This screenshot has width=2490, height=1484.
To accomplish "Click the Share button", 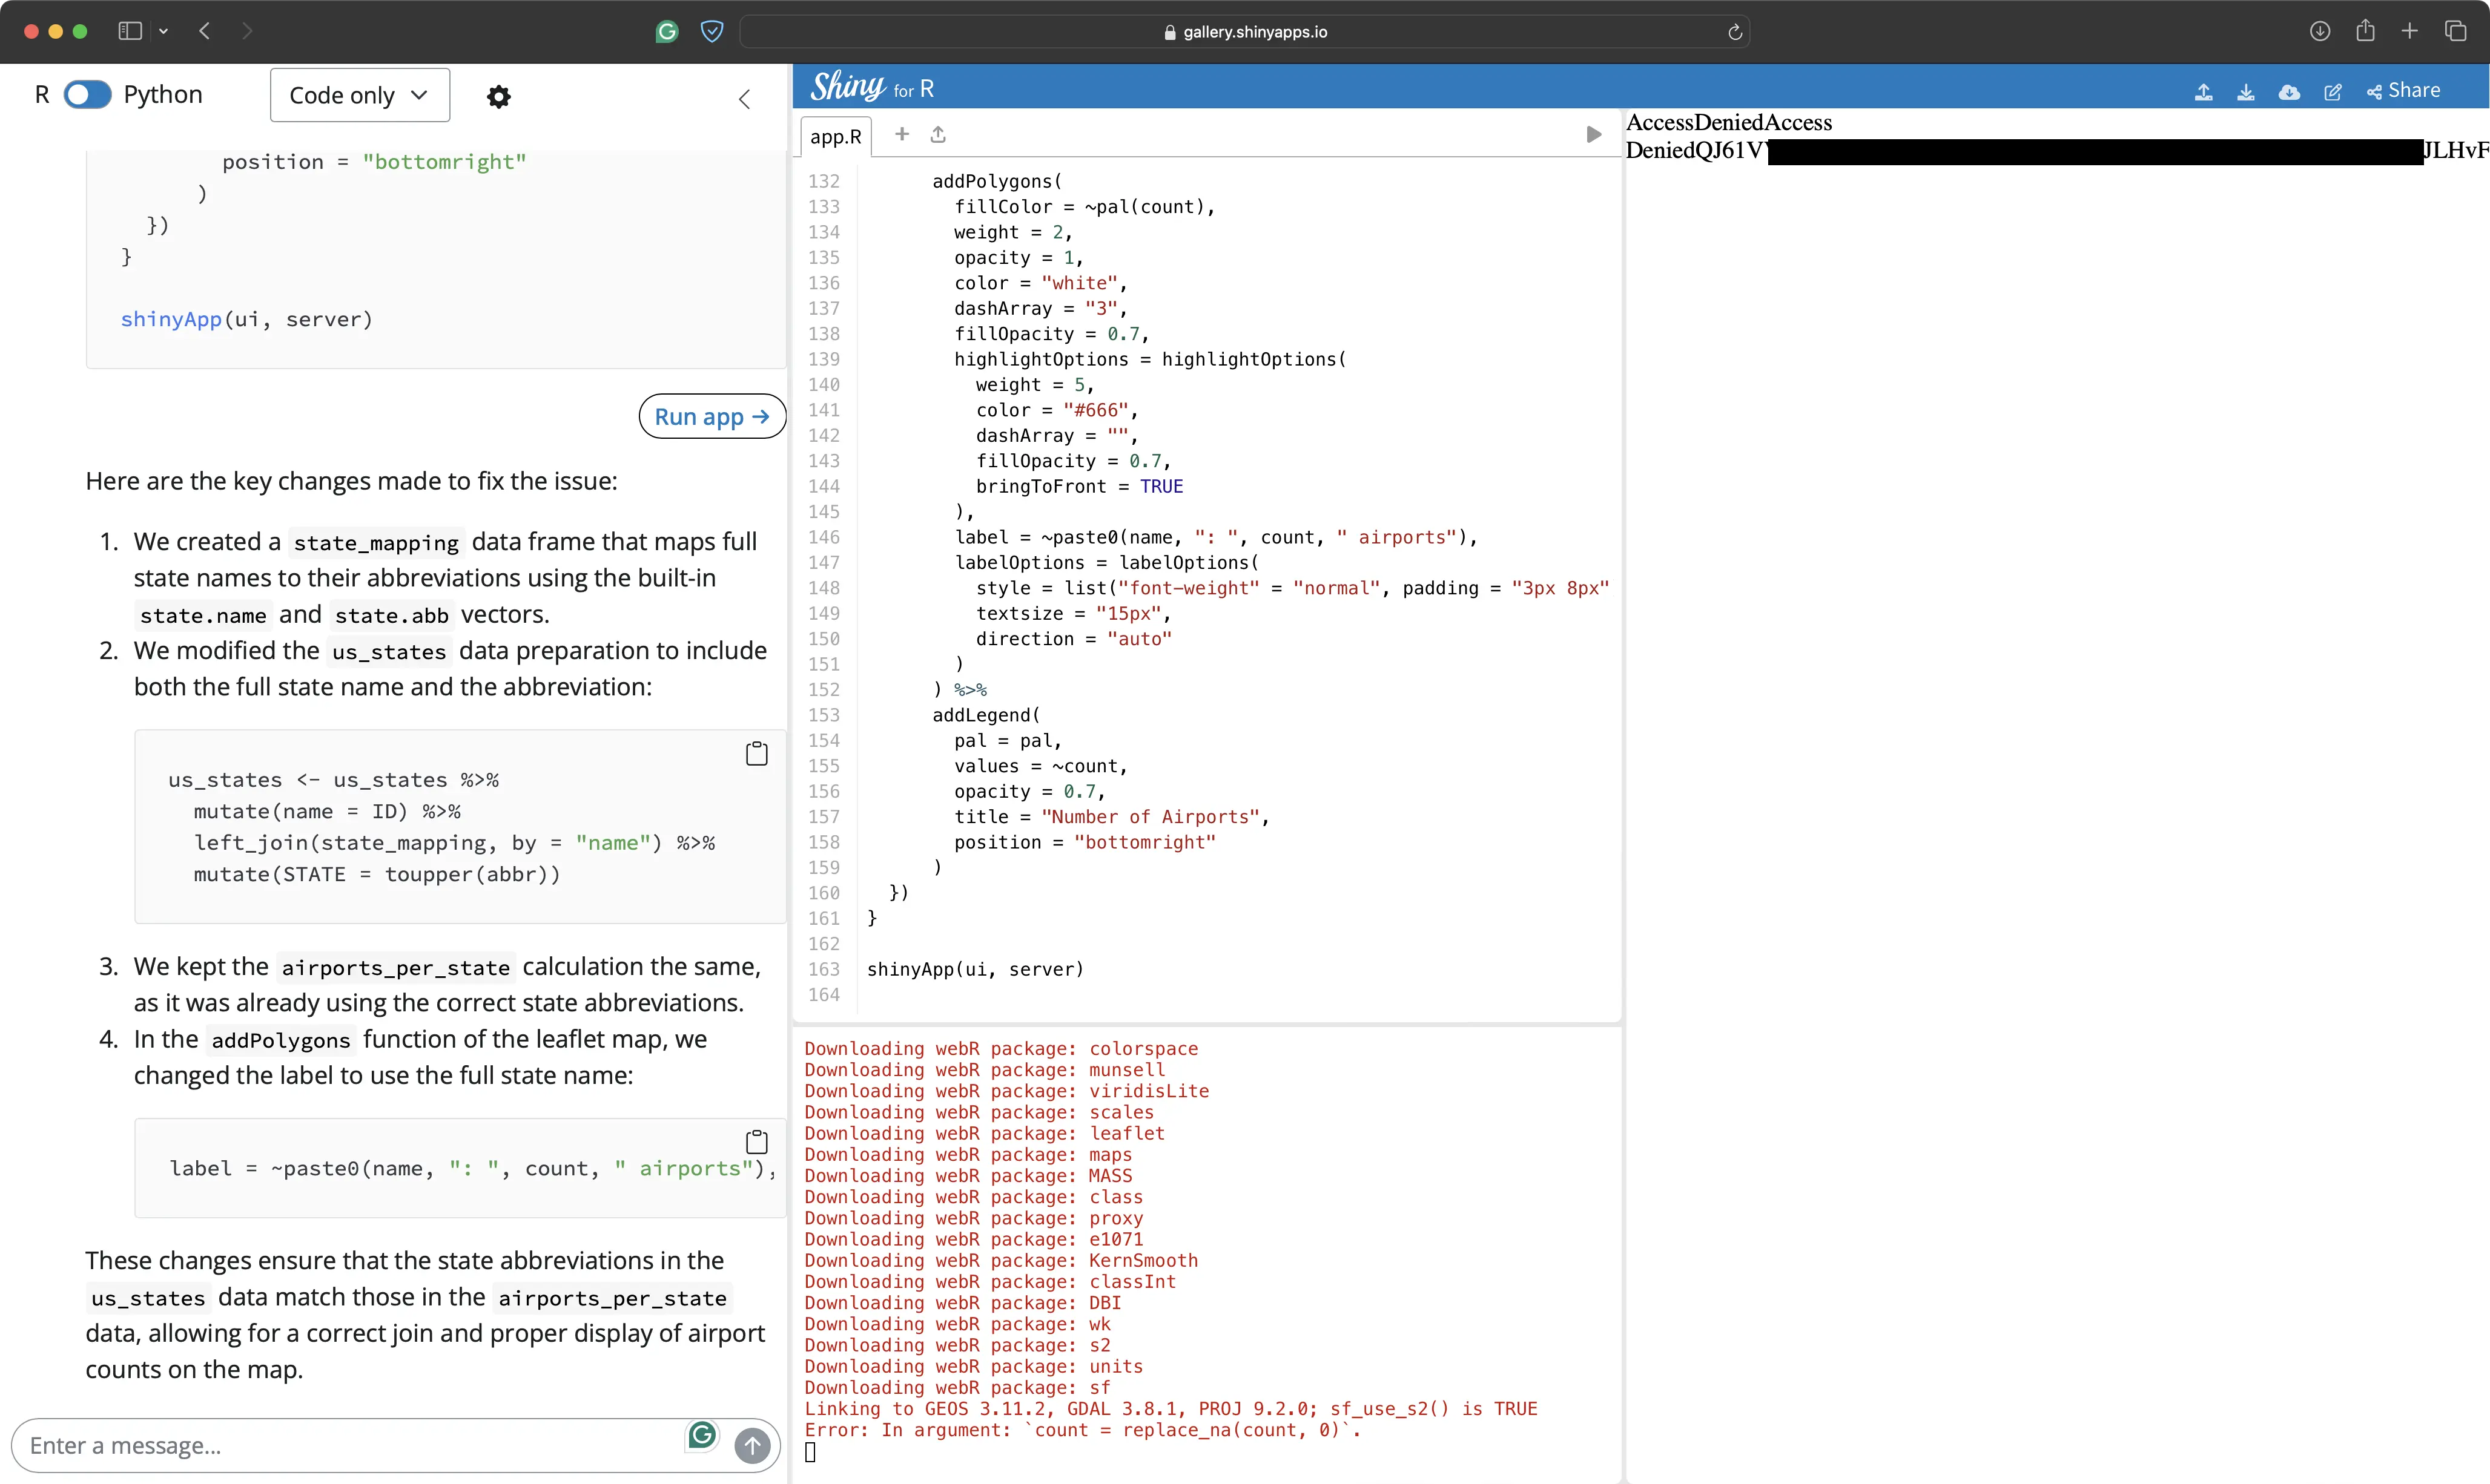I will pos(2403,91).
